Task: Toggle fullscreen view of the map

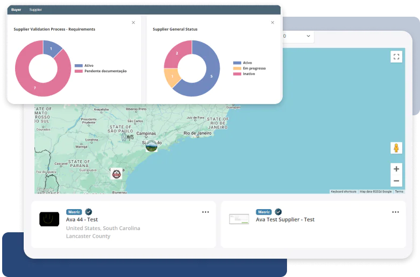Action: coord(396,57)
